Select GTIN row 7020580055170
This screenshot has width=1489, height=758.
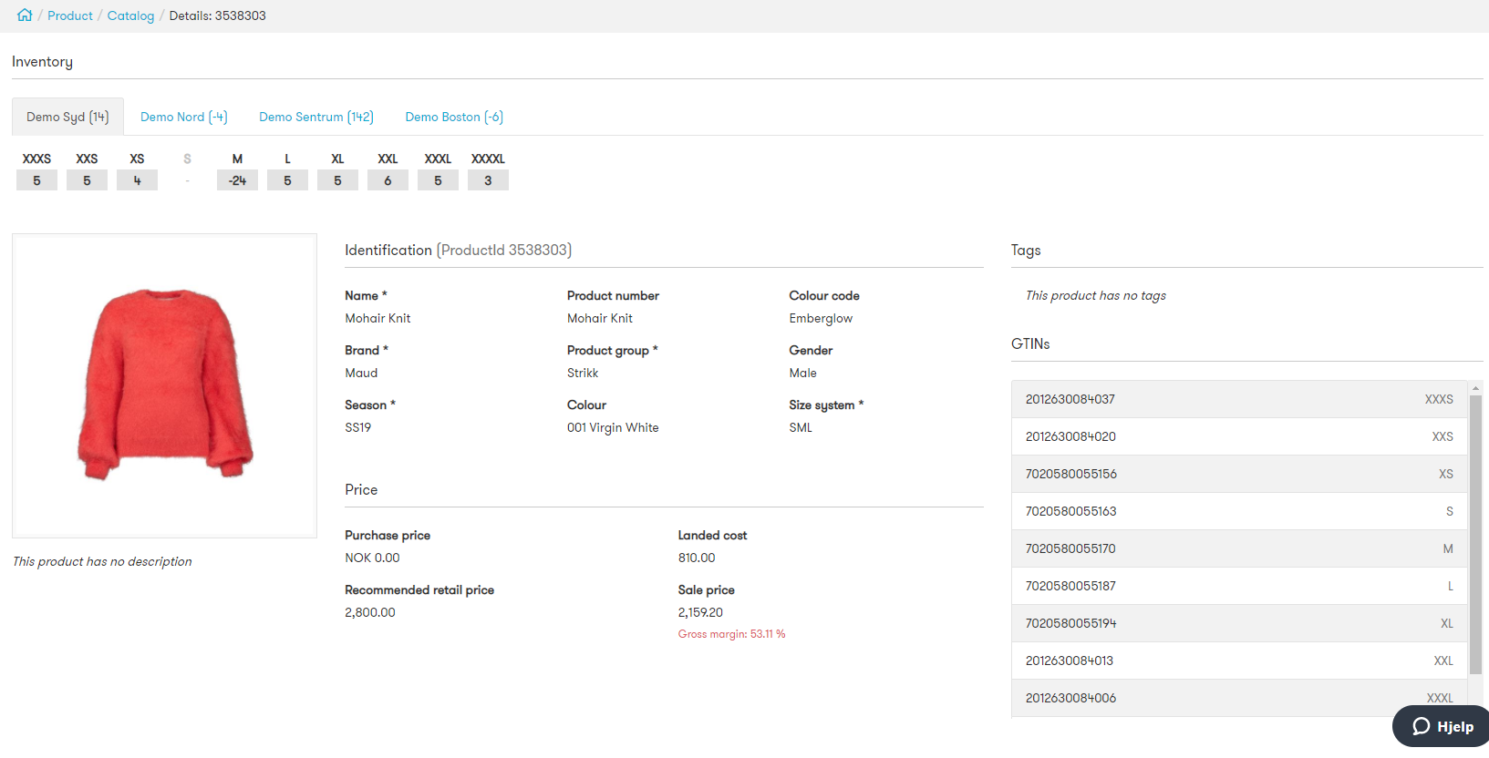(1239, 548)
